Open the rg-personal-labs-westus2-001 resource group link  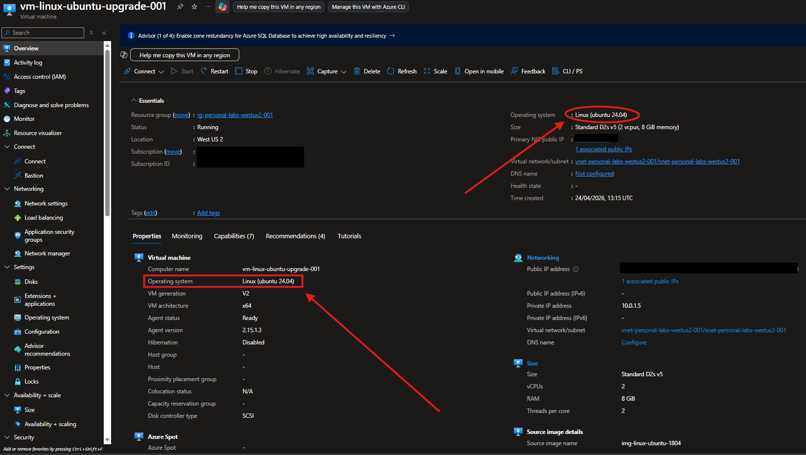coord(235,115)
